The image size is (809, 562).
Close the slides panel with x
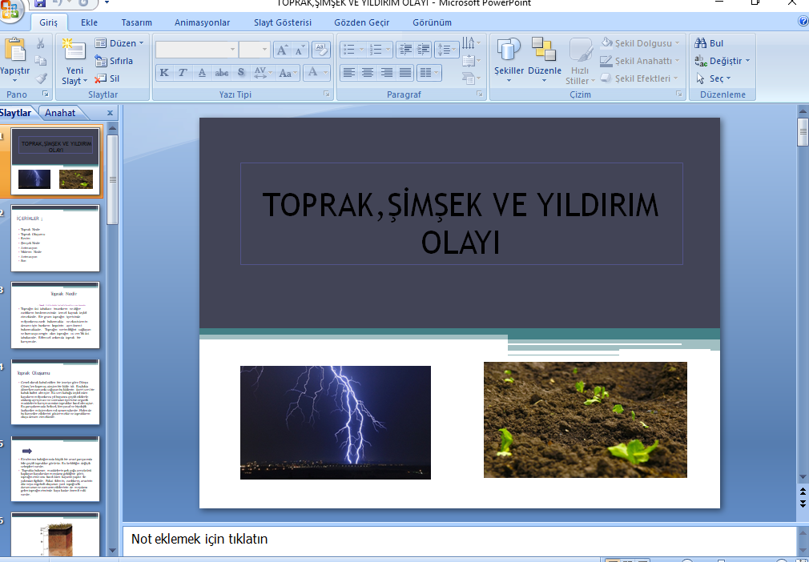(110, 113)
